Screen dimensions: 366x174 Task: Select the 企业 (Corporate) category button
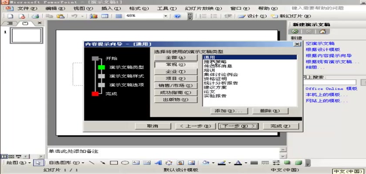coord(176,72)
